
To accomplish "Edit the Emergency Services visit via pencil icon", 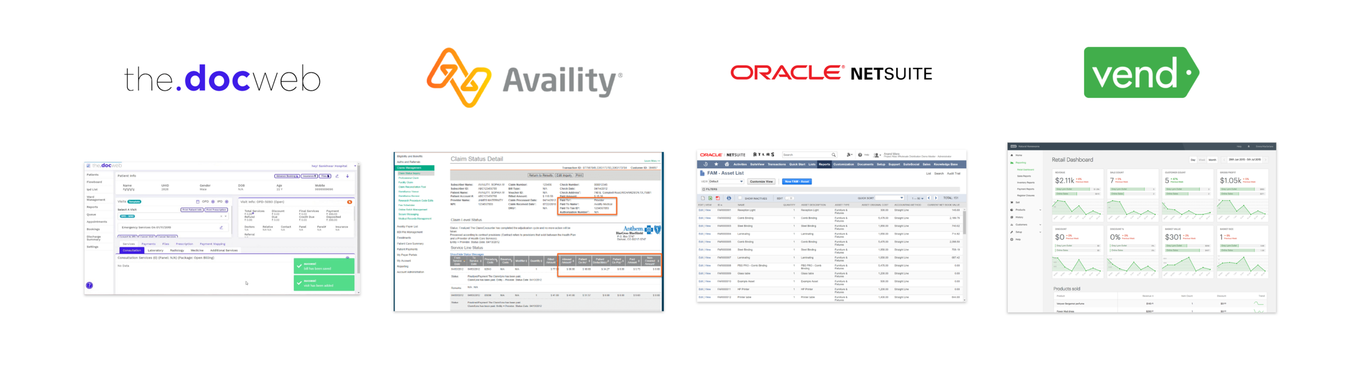I will (221, 228).
